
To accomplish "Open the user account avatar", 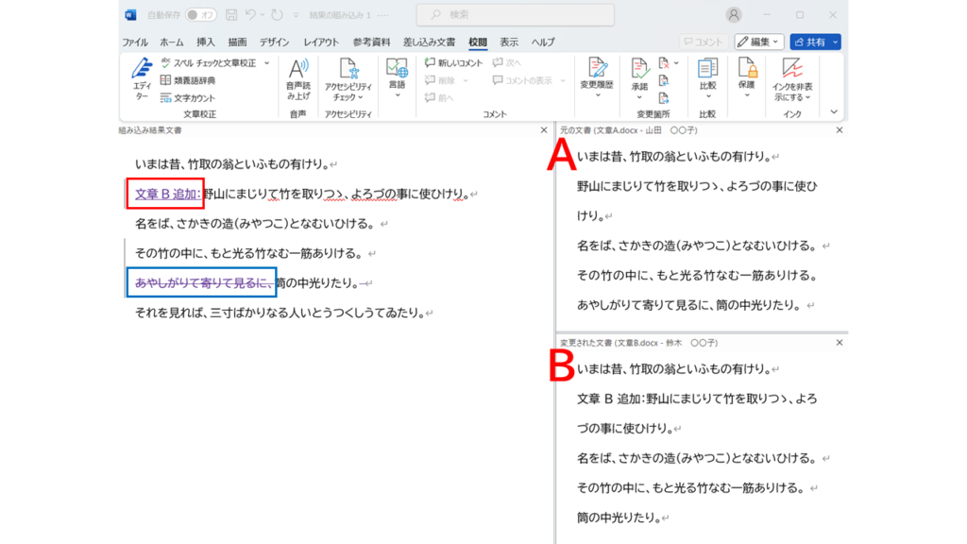I will click(x=733, y=15).
